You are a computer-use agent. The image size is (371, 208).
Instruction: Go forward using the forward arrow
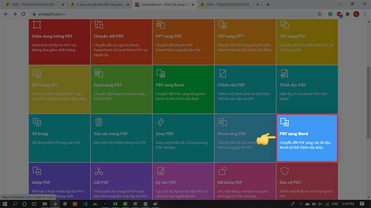click(x=15, y=14)
